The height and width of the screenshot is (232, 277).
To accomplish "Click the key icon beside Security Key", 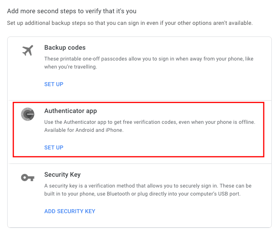I will tap(28, 178).
